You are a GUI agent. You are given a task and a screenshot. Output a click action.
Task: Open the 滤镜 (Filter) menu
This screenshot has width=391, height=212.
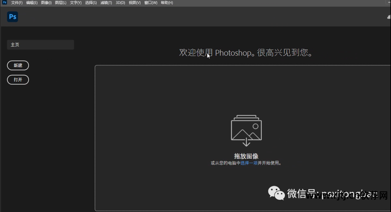tap(105, 3)
